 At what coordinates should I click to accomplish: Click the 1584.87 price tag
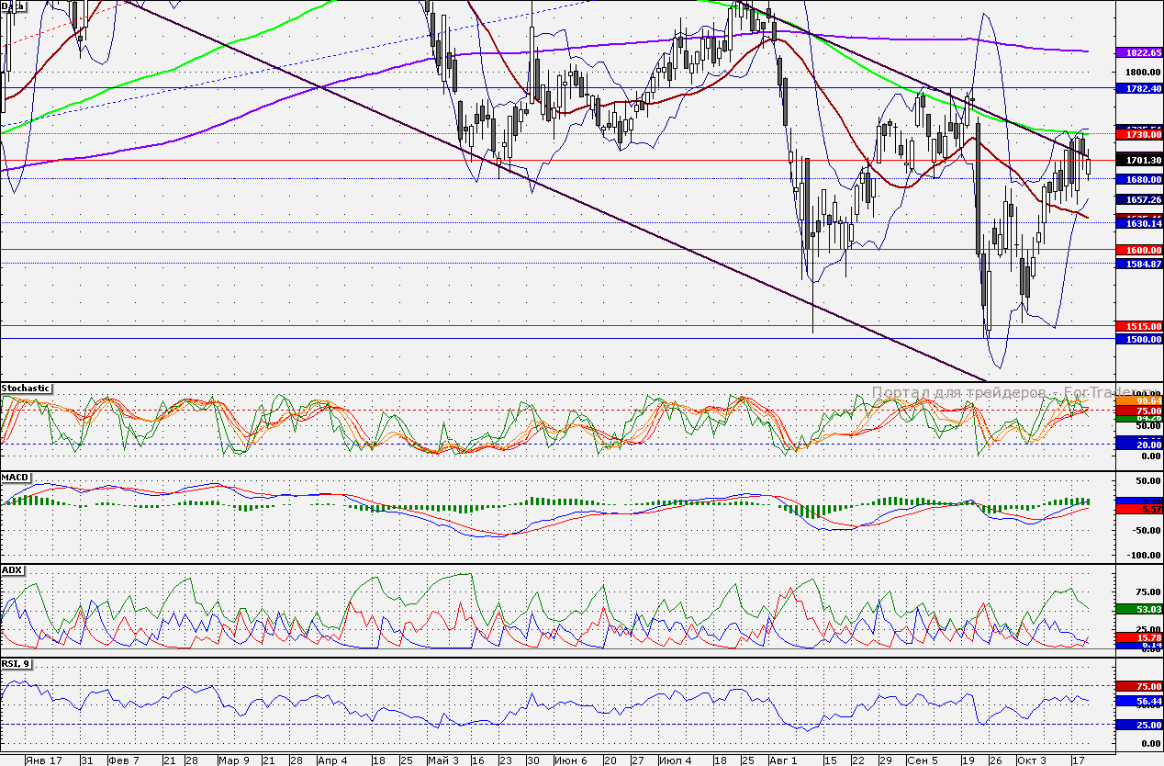1138,265
